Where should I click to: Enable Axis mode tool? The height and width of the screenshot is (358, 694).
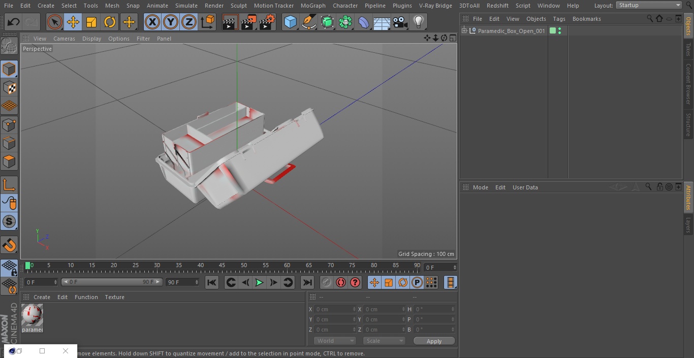coord(9,185)
